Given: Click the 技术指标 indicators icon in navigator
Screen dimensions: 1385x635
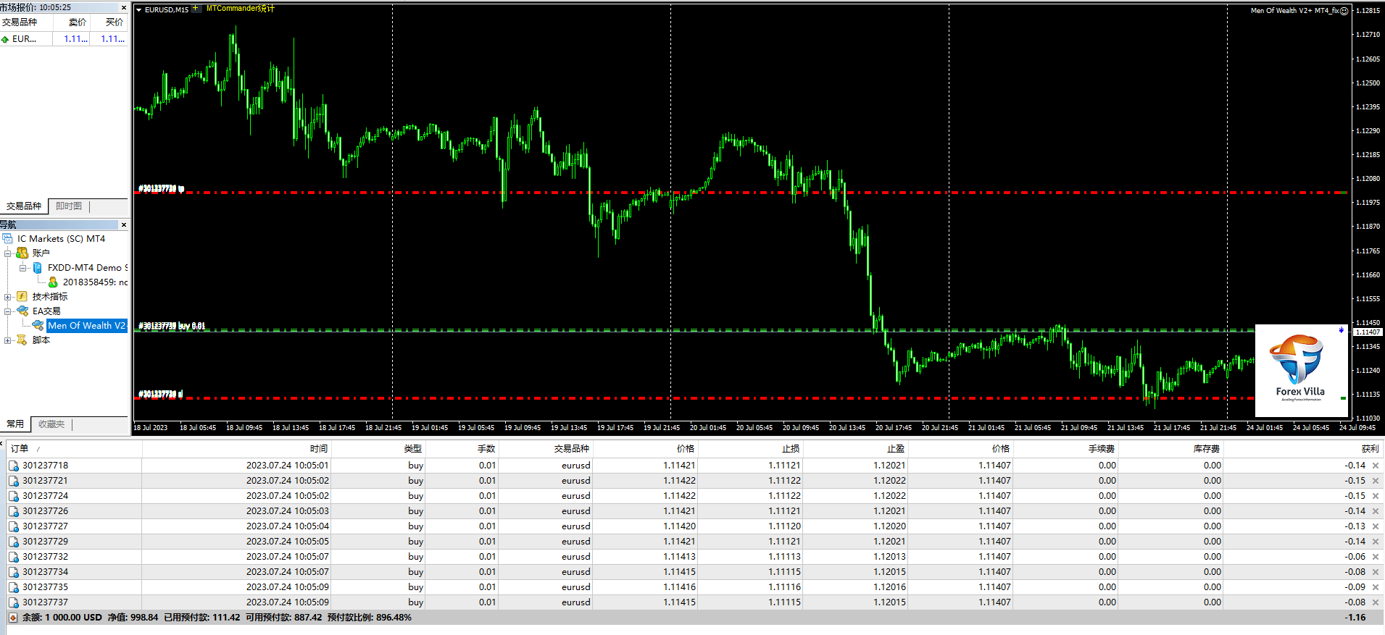Looking at the screenshot, I should tap(22, 296).
